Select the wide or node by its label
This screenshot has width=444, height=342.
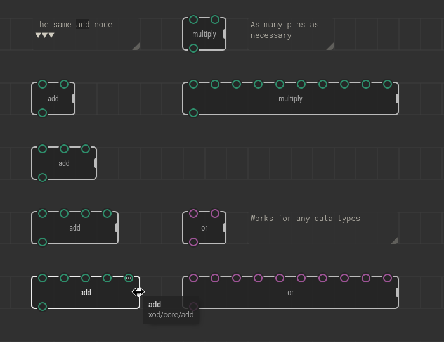(291, 293)
